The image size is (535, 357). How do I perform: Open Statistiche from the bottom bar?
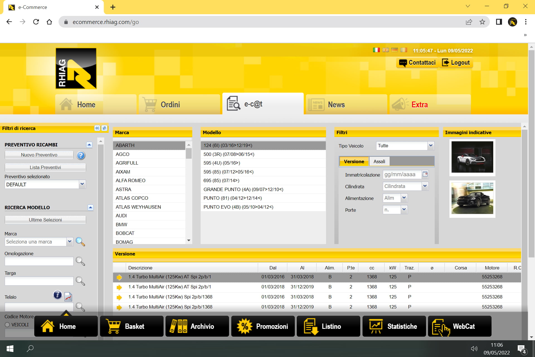(x=394, y=326)
